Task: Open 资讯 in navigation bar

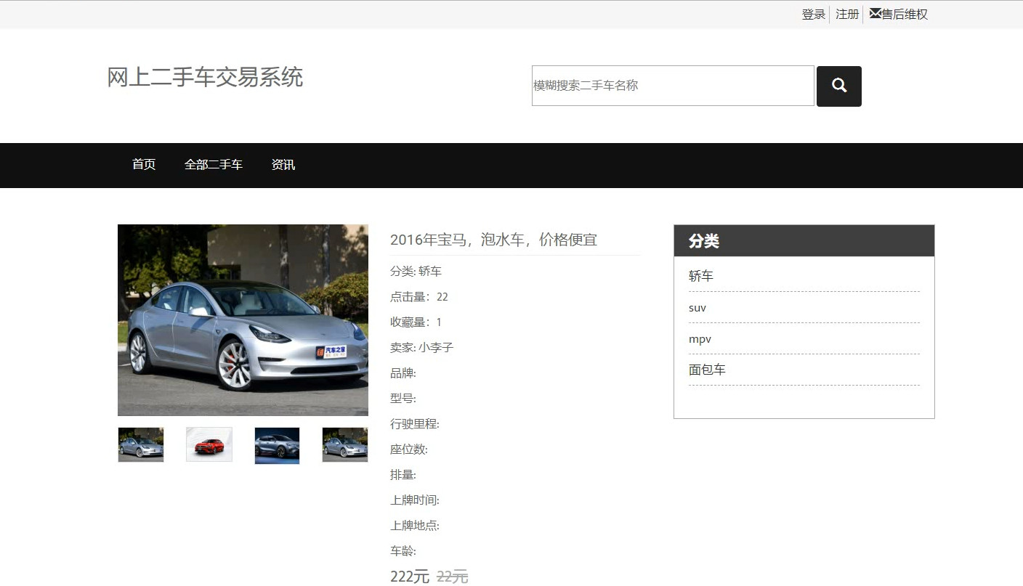Action: [283, 165]
